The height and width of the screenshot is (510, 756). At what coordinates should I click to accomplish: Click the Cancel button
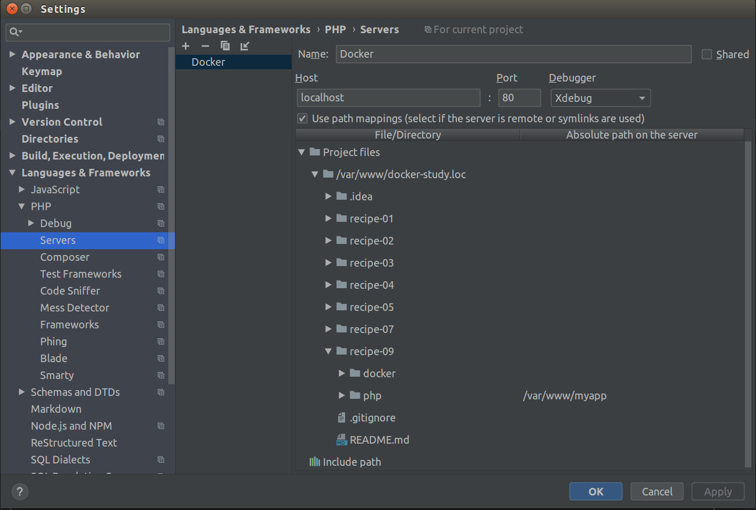click(x=657, y=491)
